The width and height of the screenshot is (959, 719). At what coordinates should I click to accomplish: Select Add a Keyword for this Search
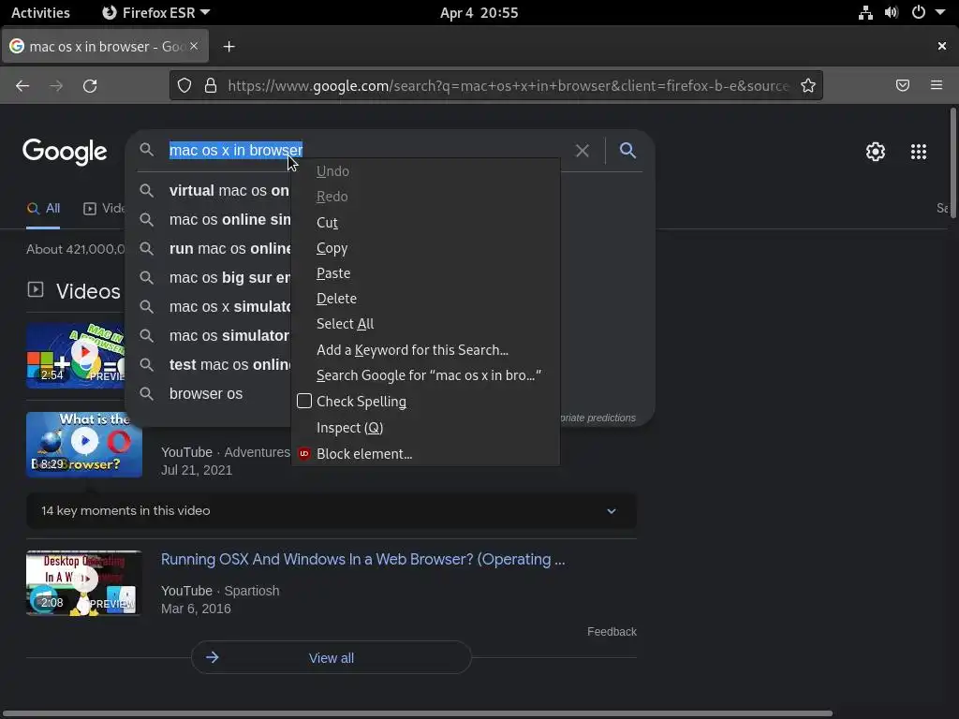click(425, 350)
